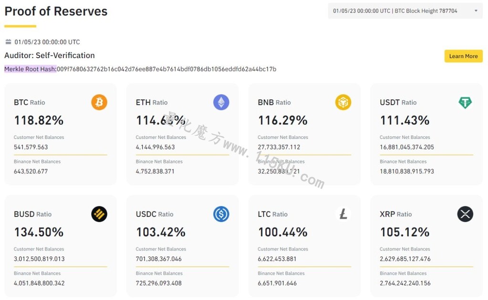488x300 pixels.
Task: Click the dropdown arrow next to Block Height 787704
Action: tap(476, 11)
